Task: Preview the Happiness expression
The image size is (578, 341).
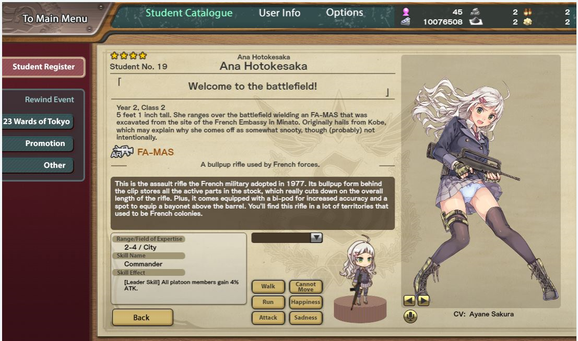Action: 305,302
